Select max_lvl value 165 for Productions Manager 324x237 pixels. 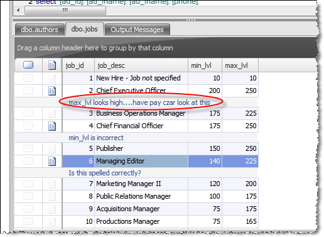click(240, 221)
